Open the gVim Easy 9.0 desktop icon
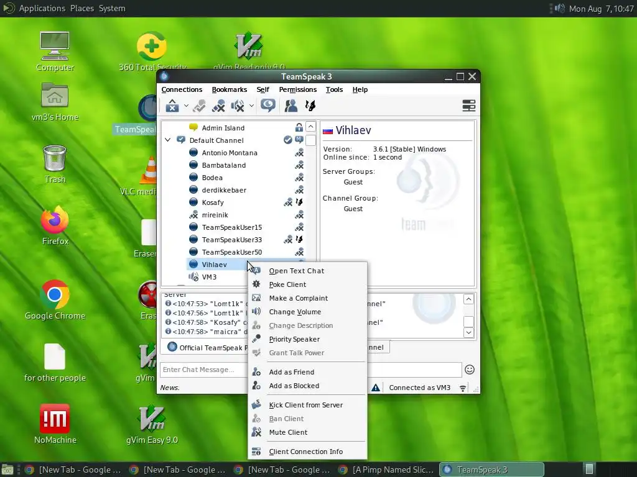637x477 pixels. pos(152,424)
